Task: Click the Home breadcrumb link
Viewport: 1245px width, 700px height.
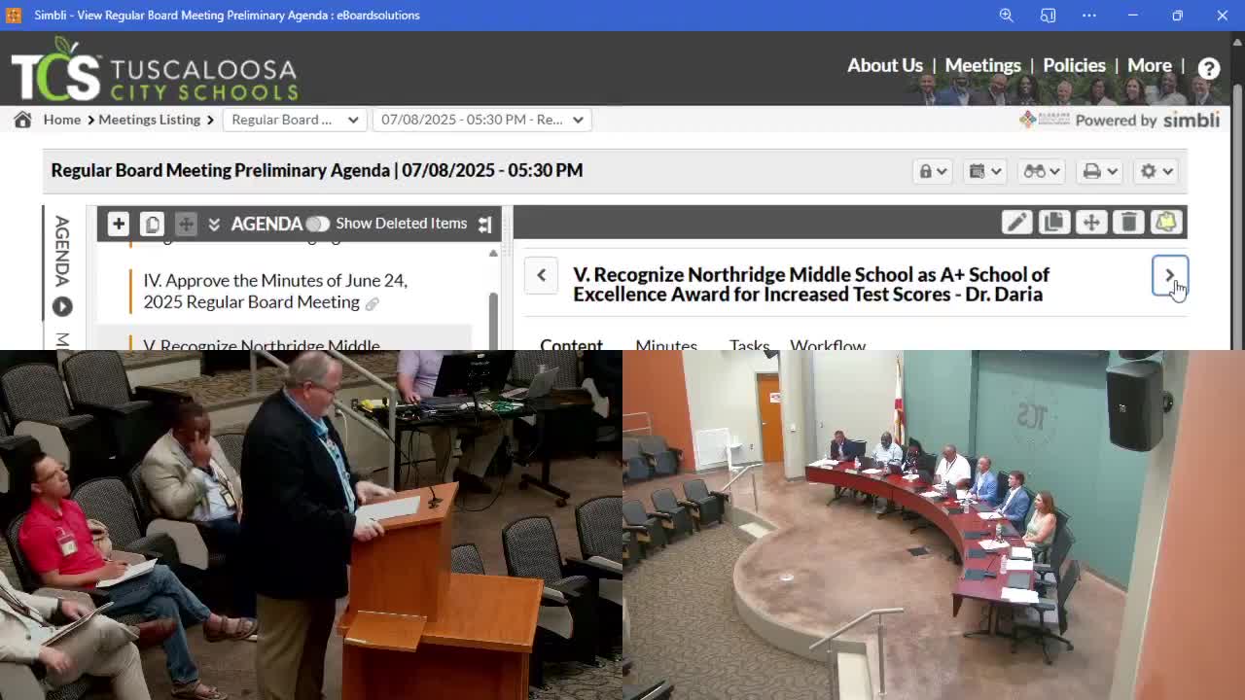Action: [x=61, y=120]
